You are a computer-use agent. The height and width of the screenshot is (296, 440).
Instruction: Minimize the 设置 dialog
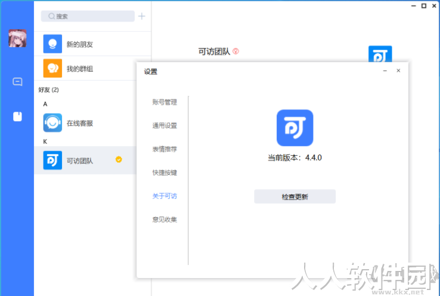tap(385, 71)
